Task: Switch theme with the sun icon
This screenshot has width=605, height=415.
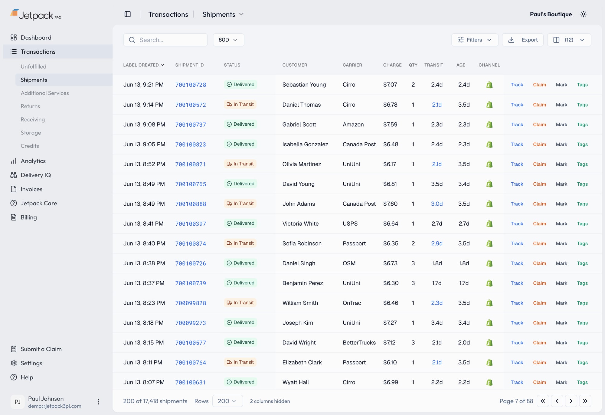Action: [583, 14]
